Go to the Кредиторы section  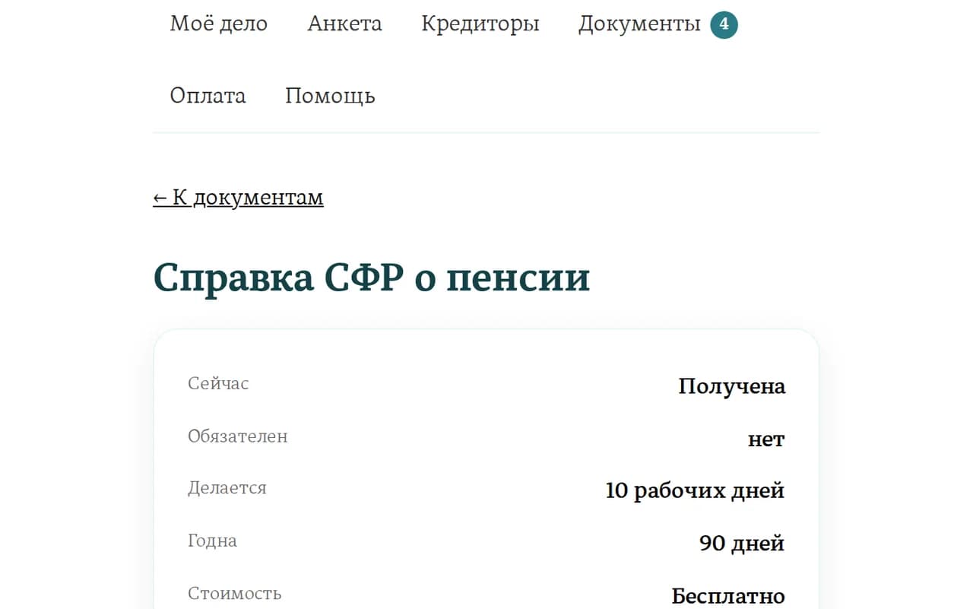click(480, 24)
